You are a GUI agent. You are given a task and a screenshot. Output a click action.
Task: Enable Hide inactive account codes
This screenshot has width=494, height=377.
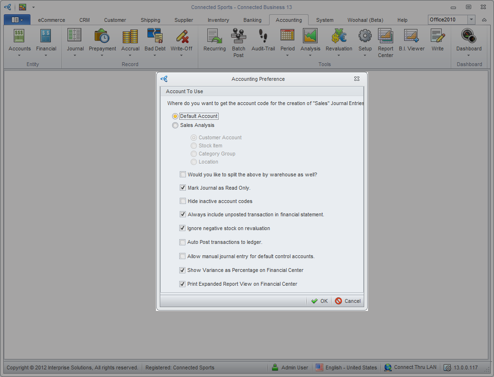183,201
